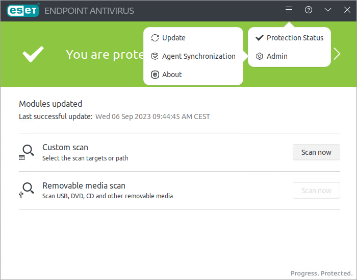Select Protection Status in the submenu
The image size is (357, 280).
pyautogui.click(x=295, y=38)
